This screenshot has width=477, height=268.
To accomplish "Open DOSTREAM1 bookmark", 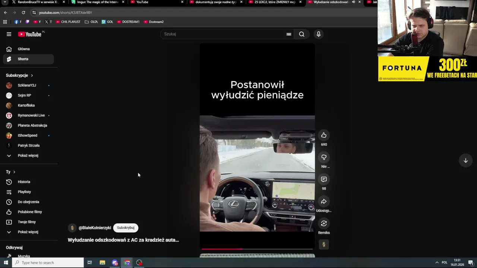I will point(128,22).
